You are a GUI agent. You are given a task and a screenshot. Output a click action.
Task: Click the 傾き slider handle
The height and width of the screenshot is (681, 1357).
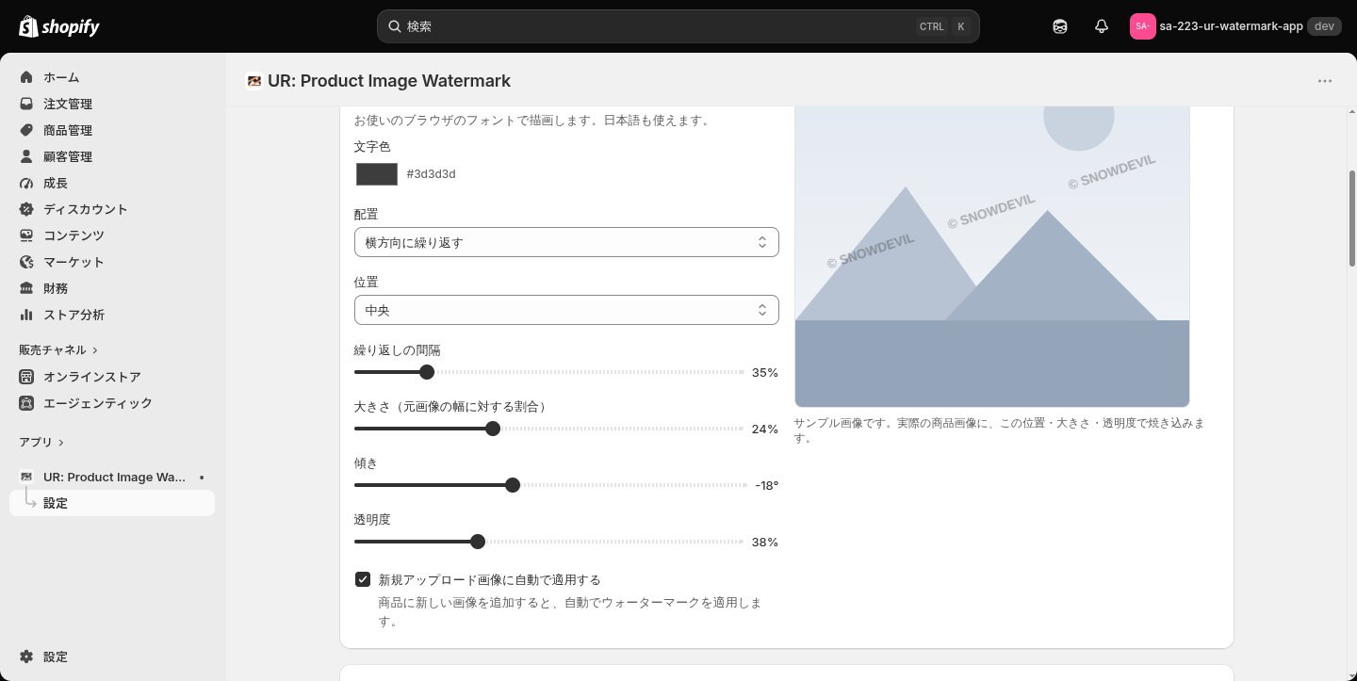click(513, 485)
